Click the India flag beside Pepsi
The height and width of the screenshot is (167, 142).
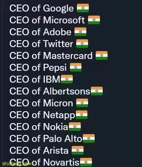point(76,67)
